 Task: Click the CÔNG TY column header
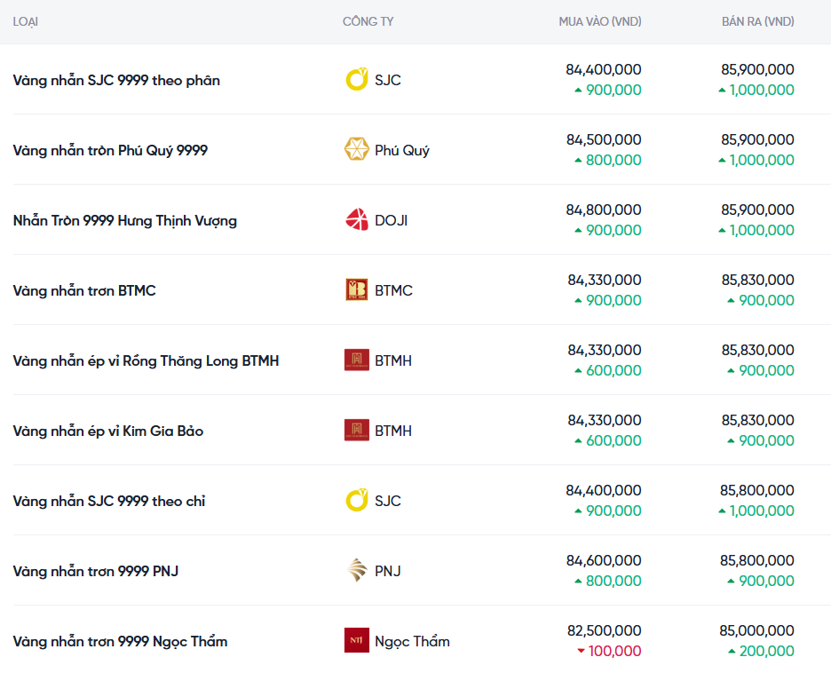[x=368, y=21]
